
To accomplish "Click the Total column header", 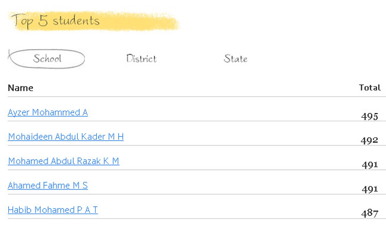I will 370,88.
